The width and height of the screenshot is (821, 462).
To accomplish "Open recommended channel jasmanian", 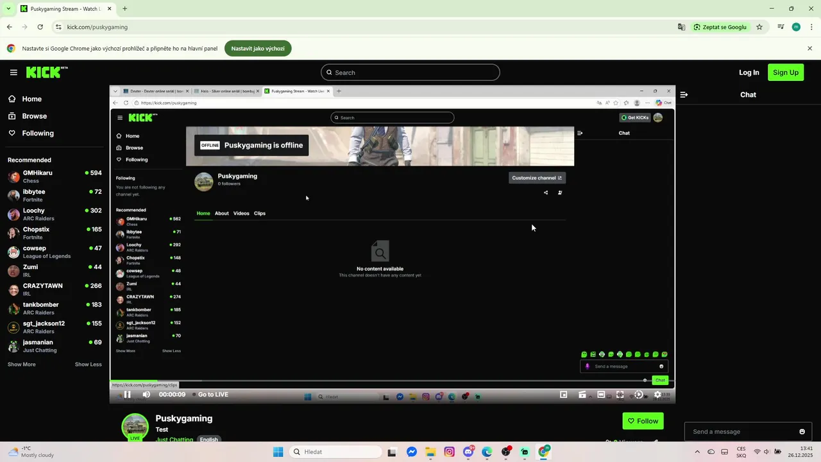I will tap(55, 346).
